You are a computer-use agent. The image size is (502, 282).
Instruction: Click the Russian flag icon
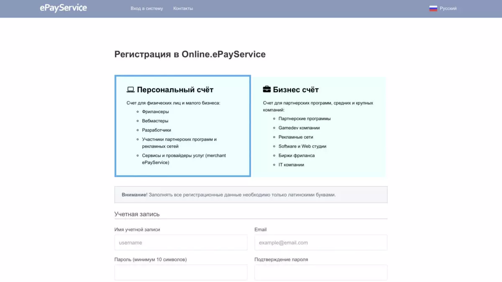click(x=433, y=8)
